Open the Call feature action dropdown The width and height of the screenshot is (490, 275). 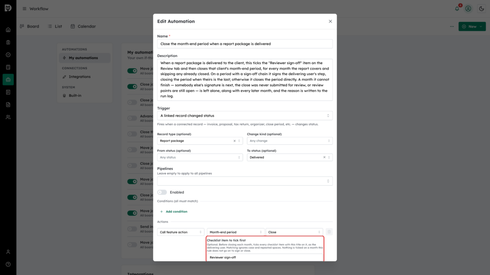pyautogui.click(x=180, y=233)
